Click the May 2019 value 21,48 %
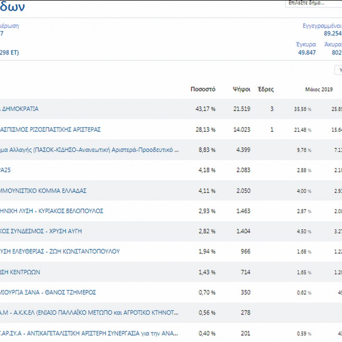The height and width of the screenshot is (342, 342). click(302, 130)
